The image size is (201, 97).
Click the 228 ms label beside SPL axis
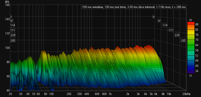click(x=13, y=35)
